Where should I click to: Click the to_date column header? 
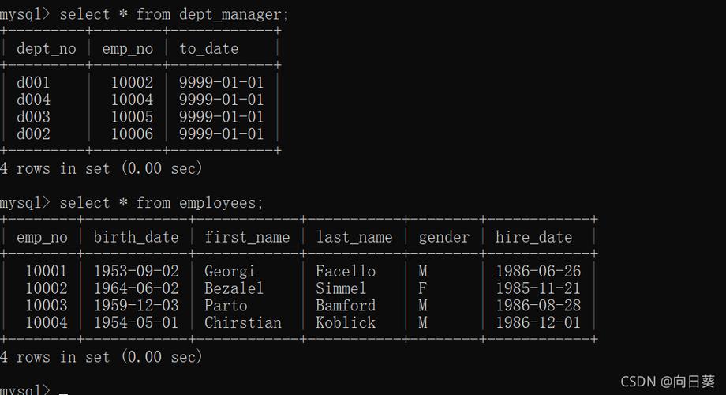208,48
